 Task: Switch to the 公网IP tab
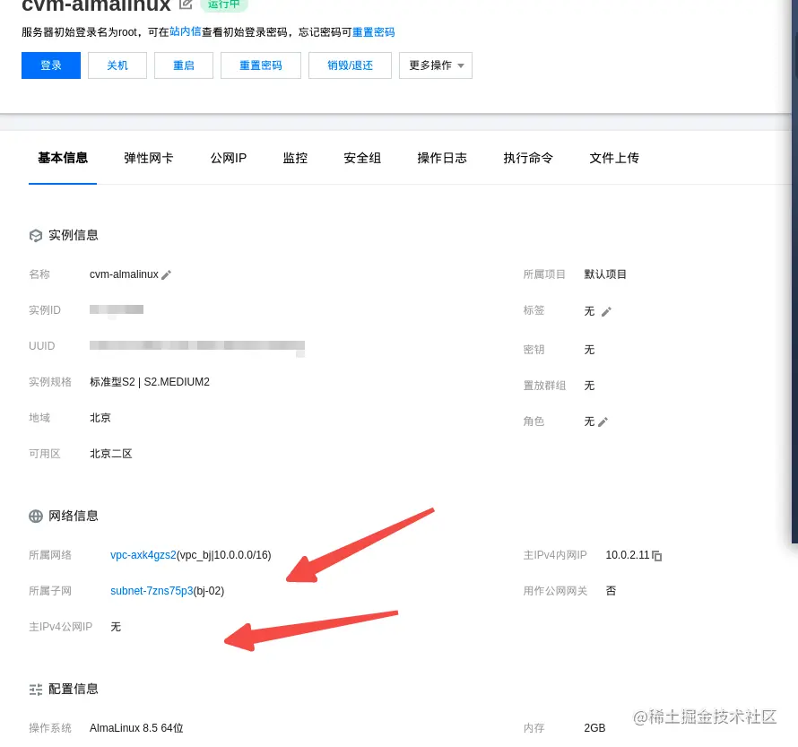point(229,158)
